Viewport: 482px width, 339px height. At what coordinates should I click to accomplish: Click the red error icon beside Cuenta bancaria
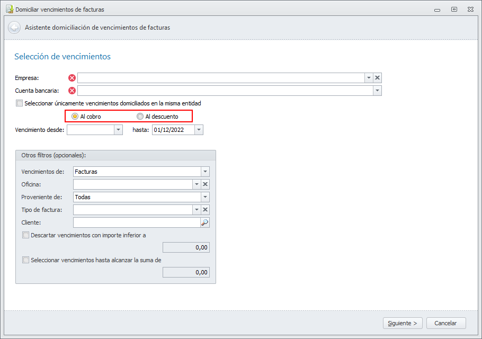(x=72, y=91)
